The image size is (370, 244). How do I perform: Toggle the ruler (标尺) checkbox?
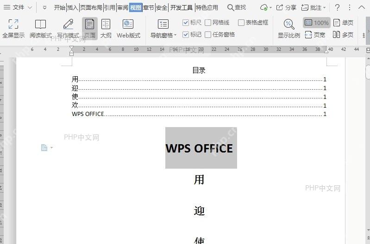pyautogui.click(x=186, y=23)
